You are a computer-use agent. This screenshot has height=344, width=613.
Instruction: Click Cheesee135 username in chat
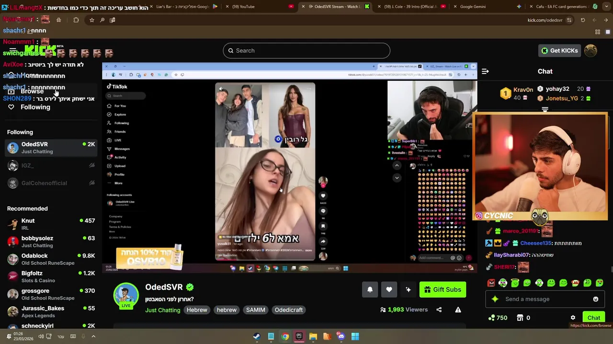coord(536,243)
